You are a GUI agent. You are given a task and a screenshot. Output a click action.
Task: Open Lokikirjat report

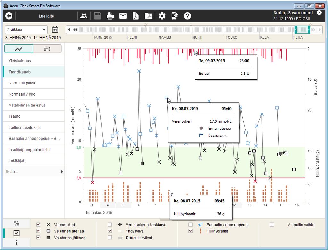[x=33, y=160]
